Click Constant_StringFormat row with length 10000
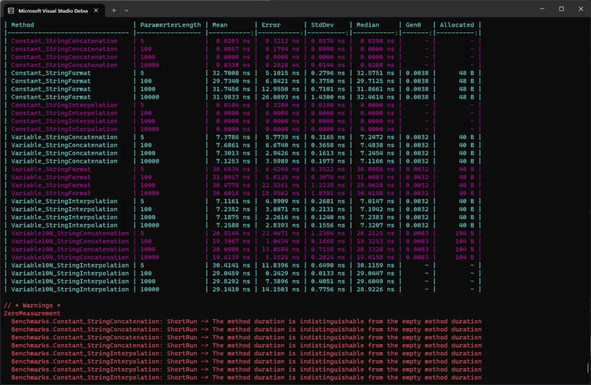 [x=242, y=98]
